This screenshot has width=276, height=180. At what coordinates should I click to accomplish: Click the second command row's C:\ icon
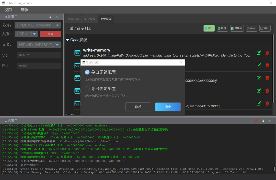pos(77,66)
